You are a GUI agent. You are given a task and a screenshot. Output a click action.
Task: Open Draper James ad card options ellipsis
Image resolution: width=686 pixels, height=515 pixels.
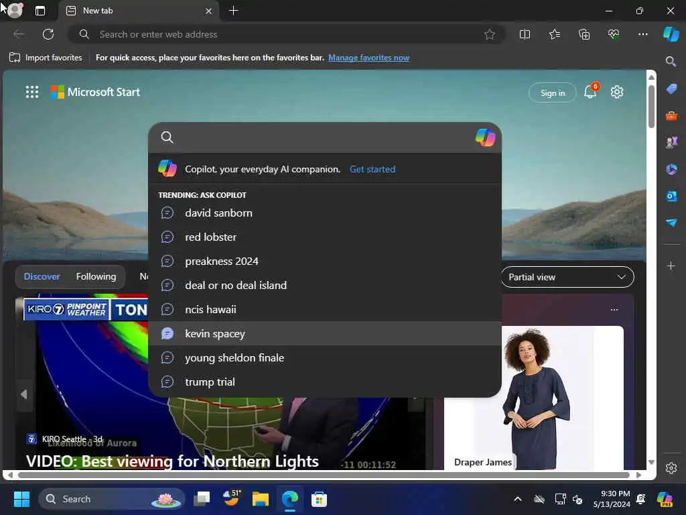(614, 310)
